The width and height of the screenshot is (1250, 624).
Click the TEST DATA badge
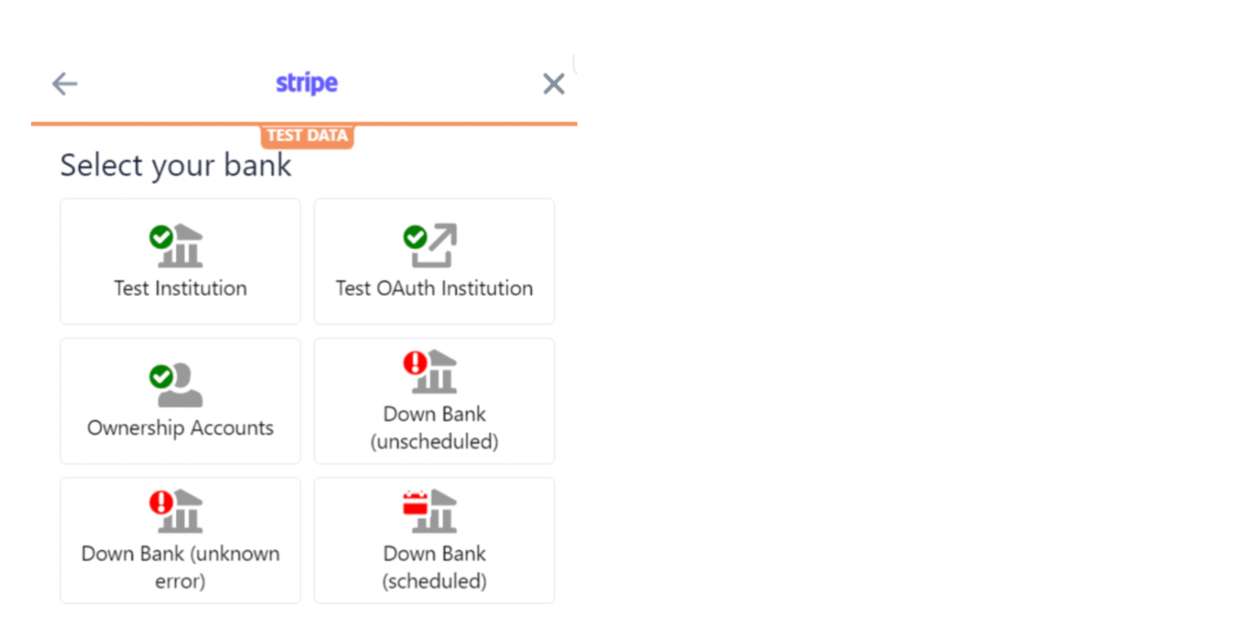click(307, 136)
